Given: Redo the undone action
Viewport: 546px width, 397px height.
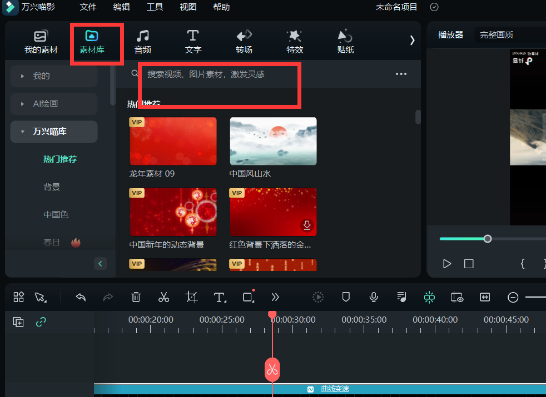Looking at the screenshot, I should pos(108,297).
